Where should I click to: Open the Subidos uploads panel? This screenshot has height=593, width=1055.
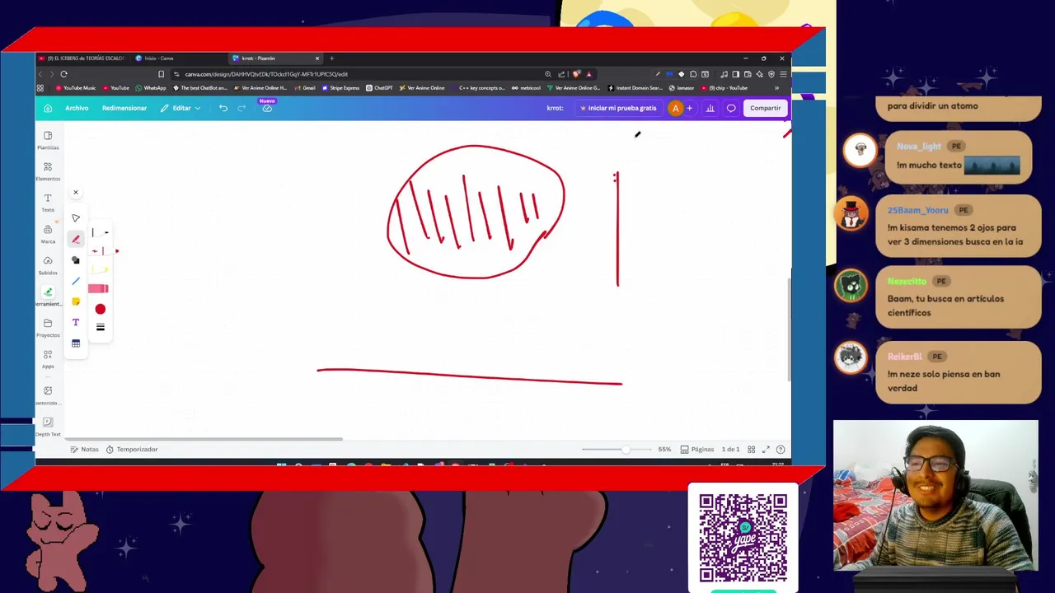pos(48,265)
